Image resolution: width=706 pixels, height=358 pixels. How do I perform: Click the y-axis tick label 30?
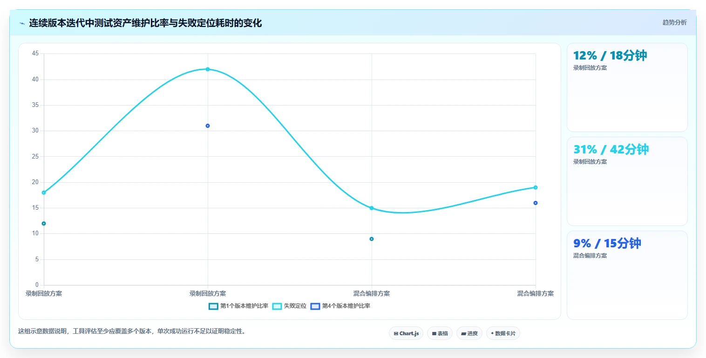(x=35, y=131)
